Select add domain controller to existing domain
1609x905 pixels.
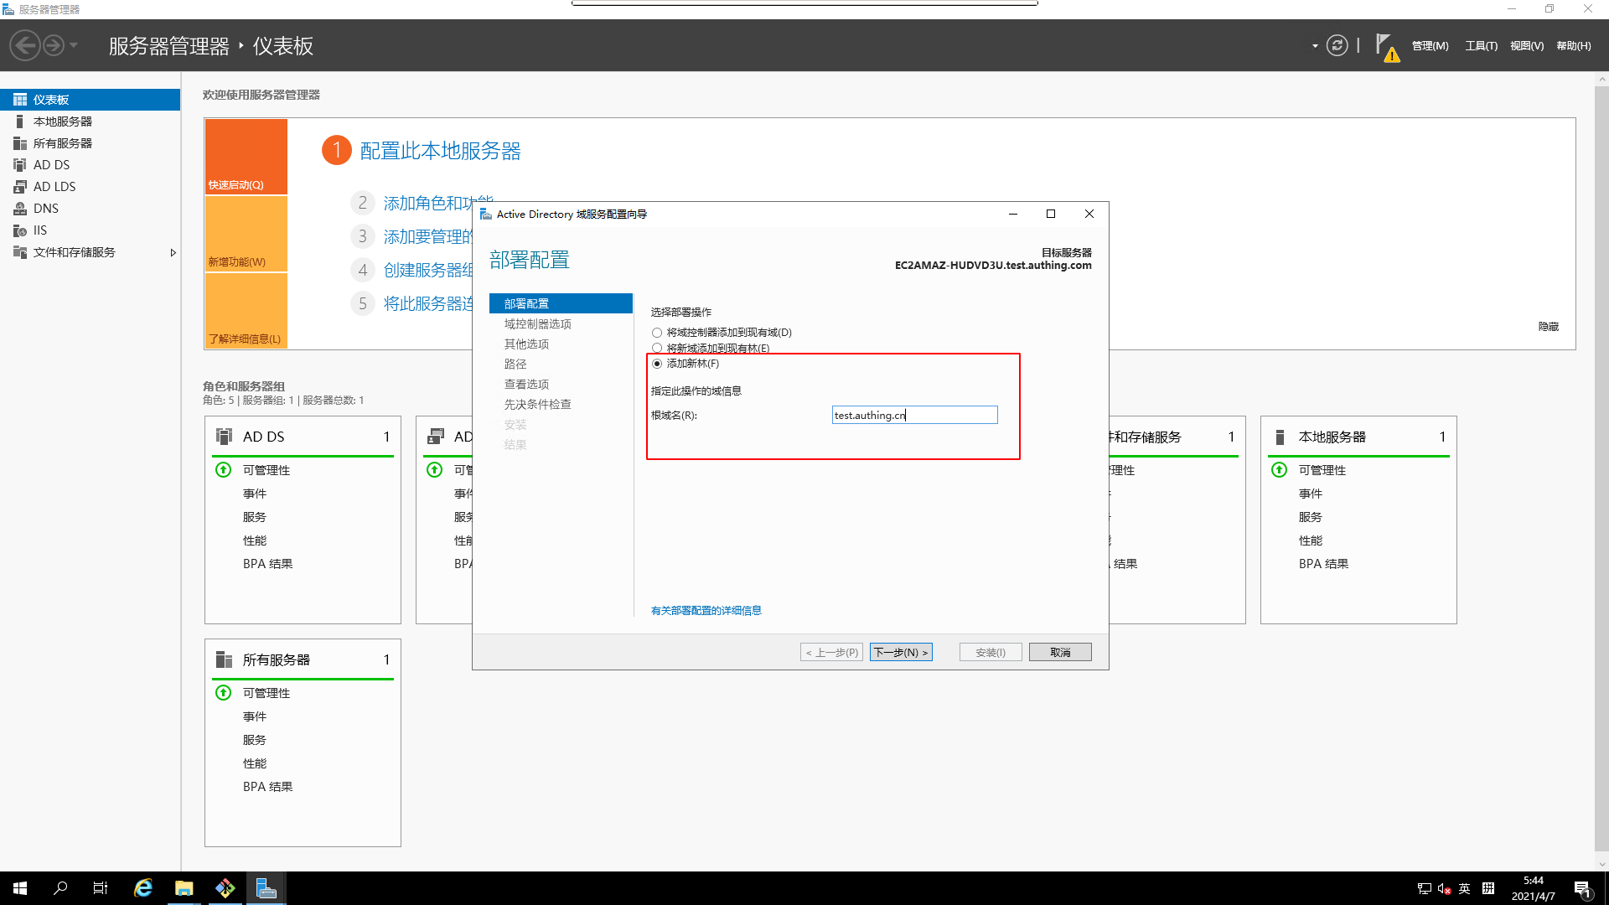point(657,333)
